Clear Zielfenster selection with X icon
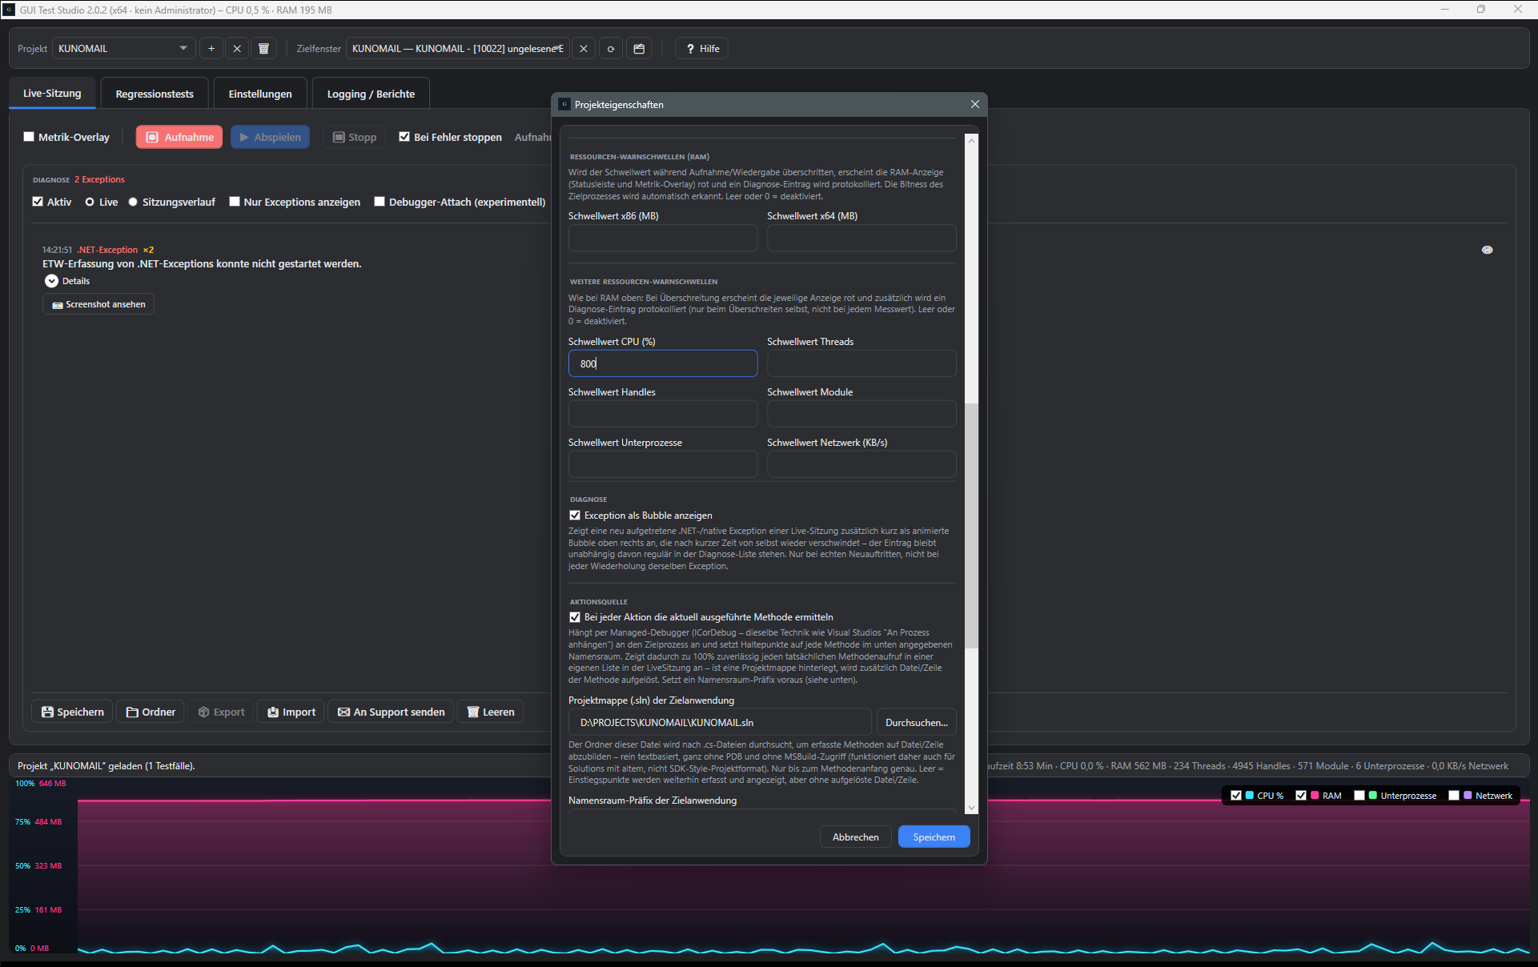This screenshot has width=1538, height=967. [x=584, y=49]
